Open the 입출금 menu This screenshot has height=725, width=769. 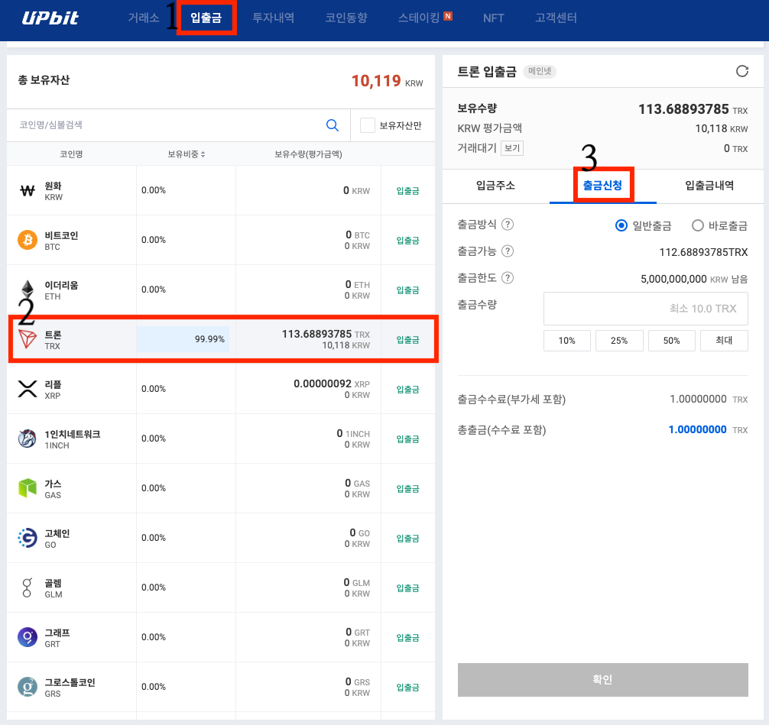pos(206,18)
